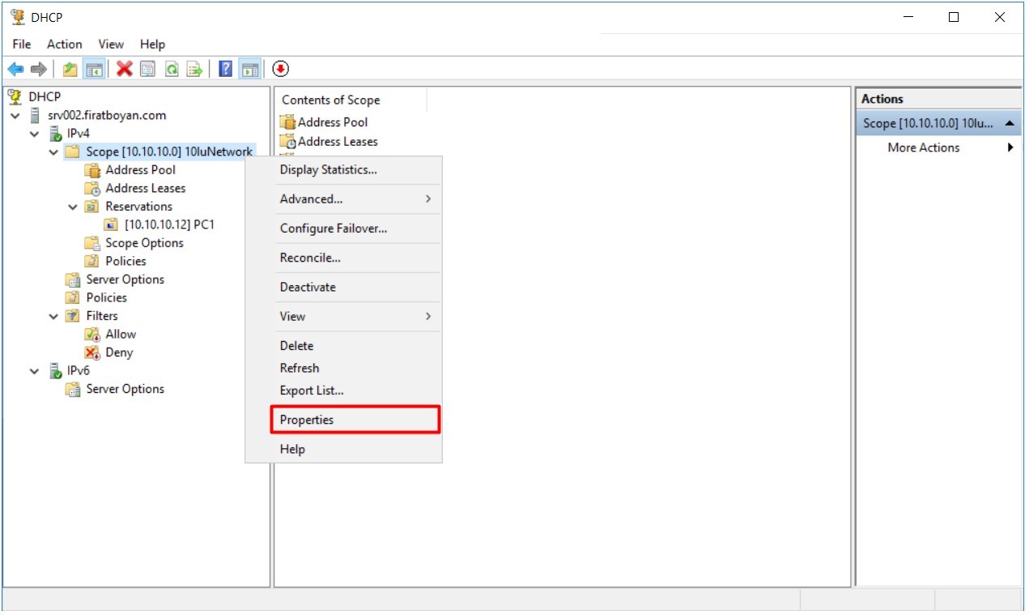Expand the View submenu arrow in context menu
Image resolution: width=1029 pixels, height=615 pixels.
tap(428, 317)
